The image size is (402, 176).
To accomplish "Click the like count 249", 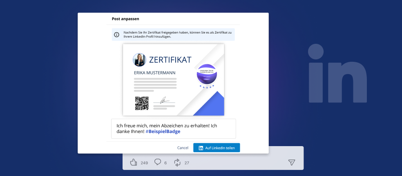I will [144, 163].
